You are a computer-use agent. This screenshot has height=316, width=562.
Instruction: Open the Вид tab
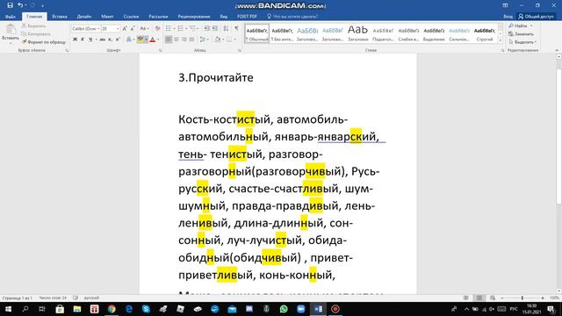[x=224, y=17]
